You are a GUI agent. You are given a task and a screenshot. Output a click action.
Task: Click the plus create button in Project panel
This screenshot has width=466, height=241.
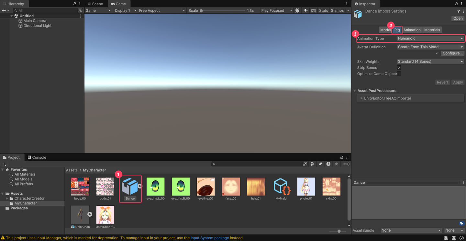point(4,164)
